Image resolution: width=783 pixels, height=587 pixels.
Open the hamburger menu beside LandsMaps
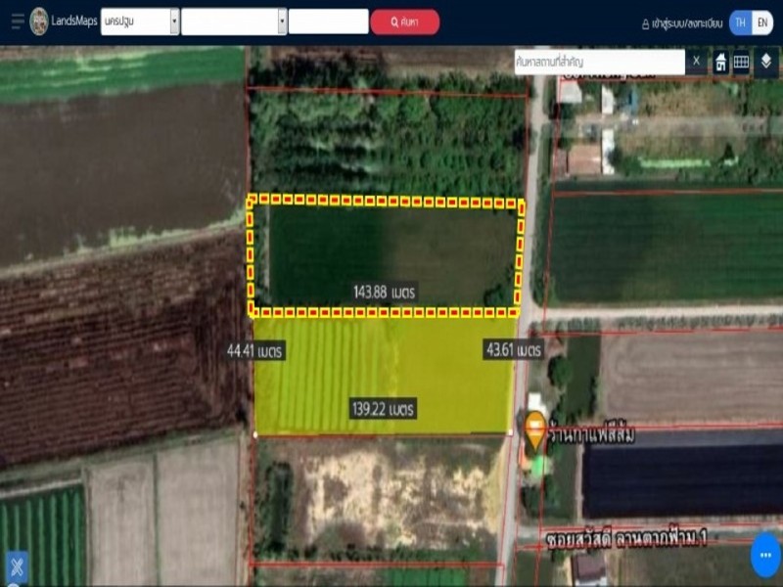[x=17, y=22]
